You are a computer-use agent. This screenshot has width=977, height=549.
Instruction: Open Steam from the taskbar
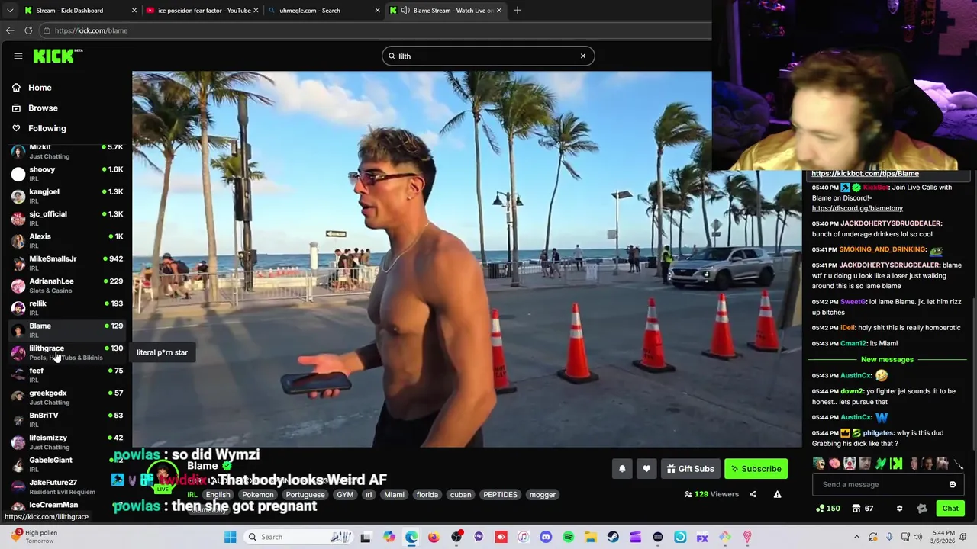[613, 537]
